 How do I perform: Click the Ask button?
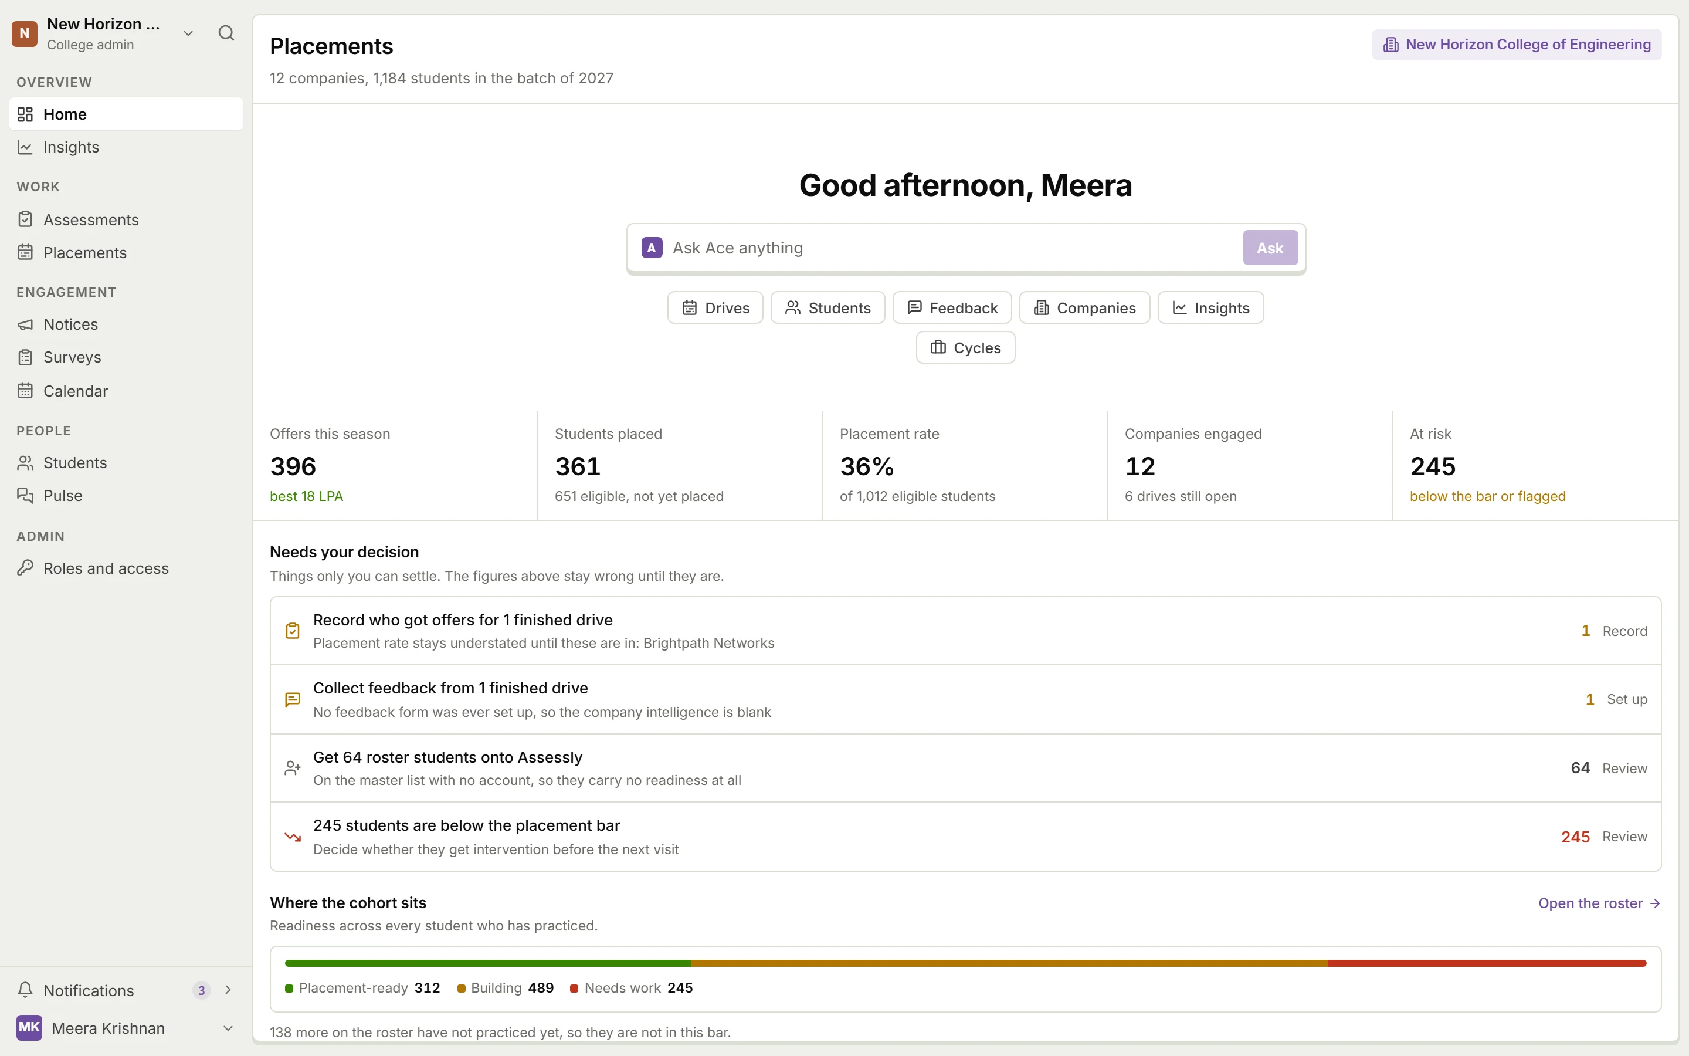coord(1270,248)
